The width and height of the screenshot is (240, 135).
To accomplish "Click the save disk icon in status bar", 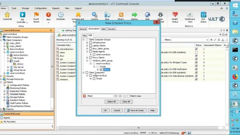I will click(x=189, y=133).
